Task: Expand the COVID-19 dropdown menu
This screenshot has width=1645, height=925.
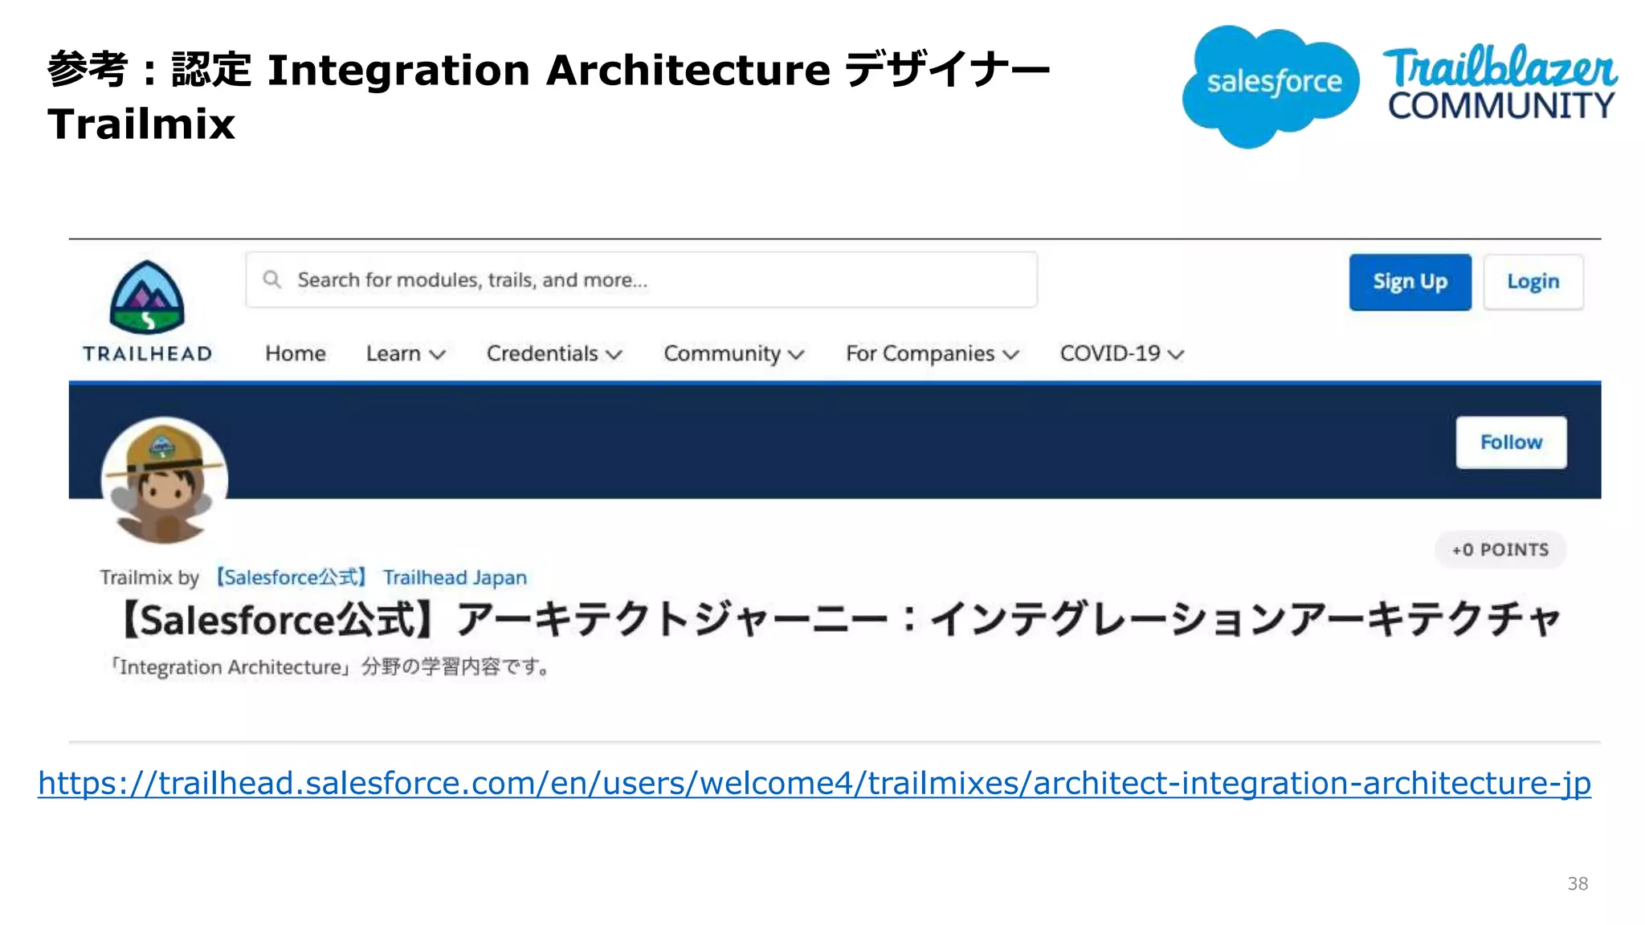Action: (x=1121, y=353)
